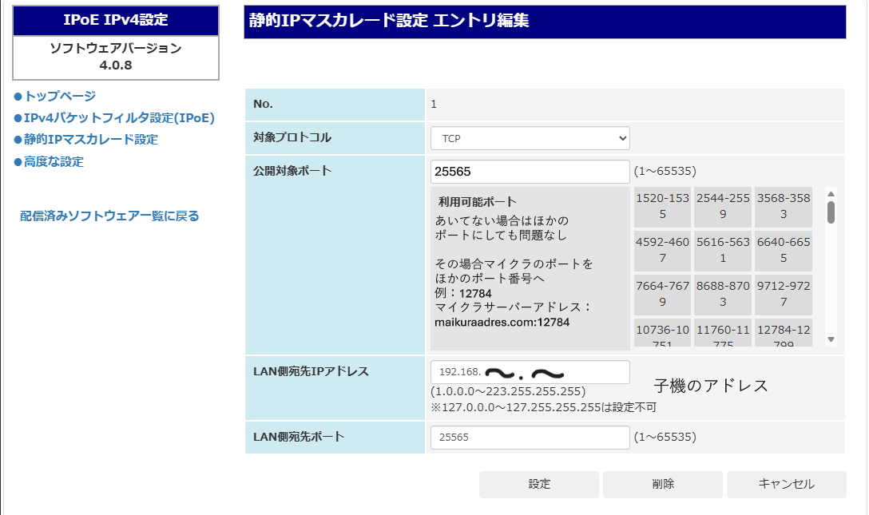Select port range 3568-3583 cell
Image resolution: width=869 pixels, height=515 pixels.
pyautogui.click(x=784, y=207)
